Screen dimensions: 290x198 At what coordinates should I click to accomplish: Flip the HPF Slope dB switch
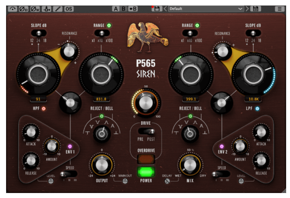(38, 33)
